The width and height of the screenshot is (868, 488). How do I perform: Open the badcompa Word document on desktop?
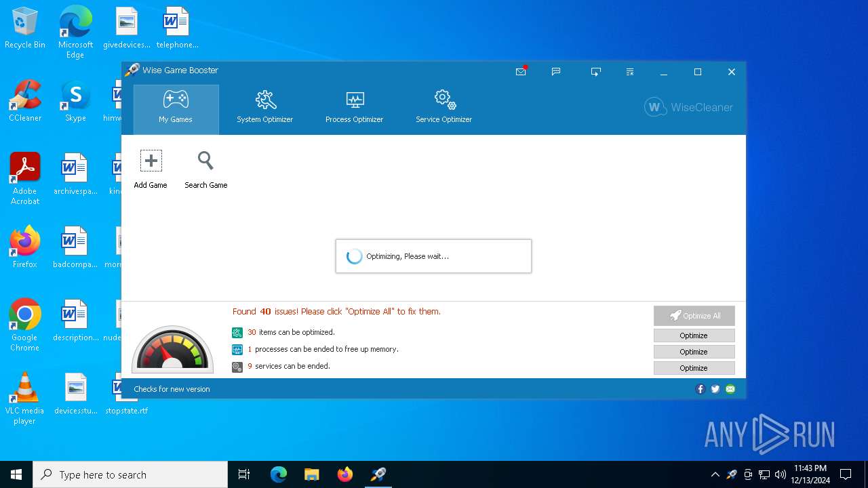click(x=75, y=247)
